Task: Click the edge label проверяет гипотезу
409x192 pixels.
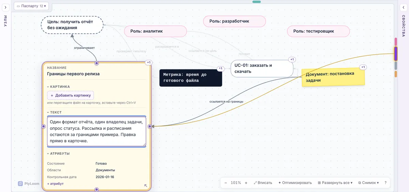Action: click(x=131, y=51)
